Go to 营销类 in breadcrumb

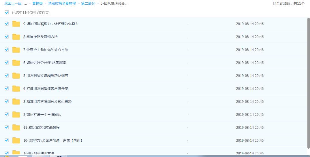point(37,3)
